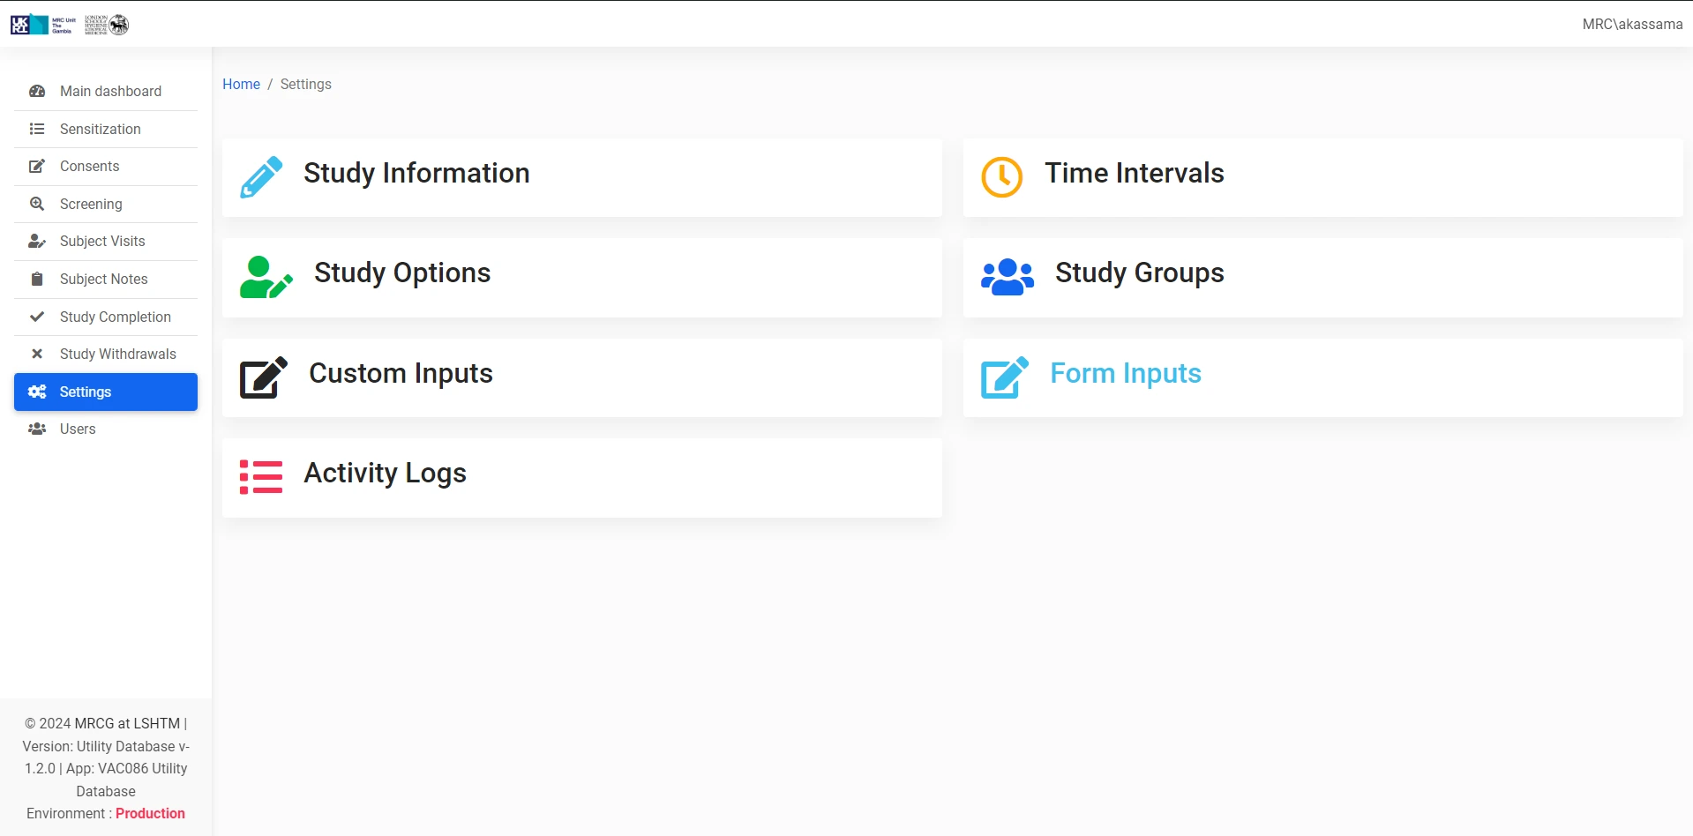Click the black edit Custom Inputs icon
The height and width of the screenshot is (836, 1693).
tap(263, 377)
